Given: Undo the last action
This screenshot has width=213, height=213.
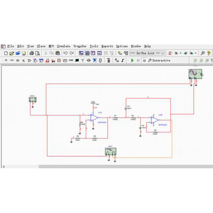Looking at the screenshot, I should click(x=65, y=53).
